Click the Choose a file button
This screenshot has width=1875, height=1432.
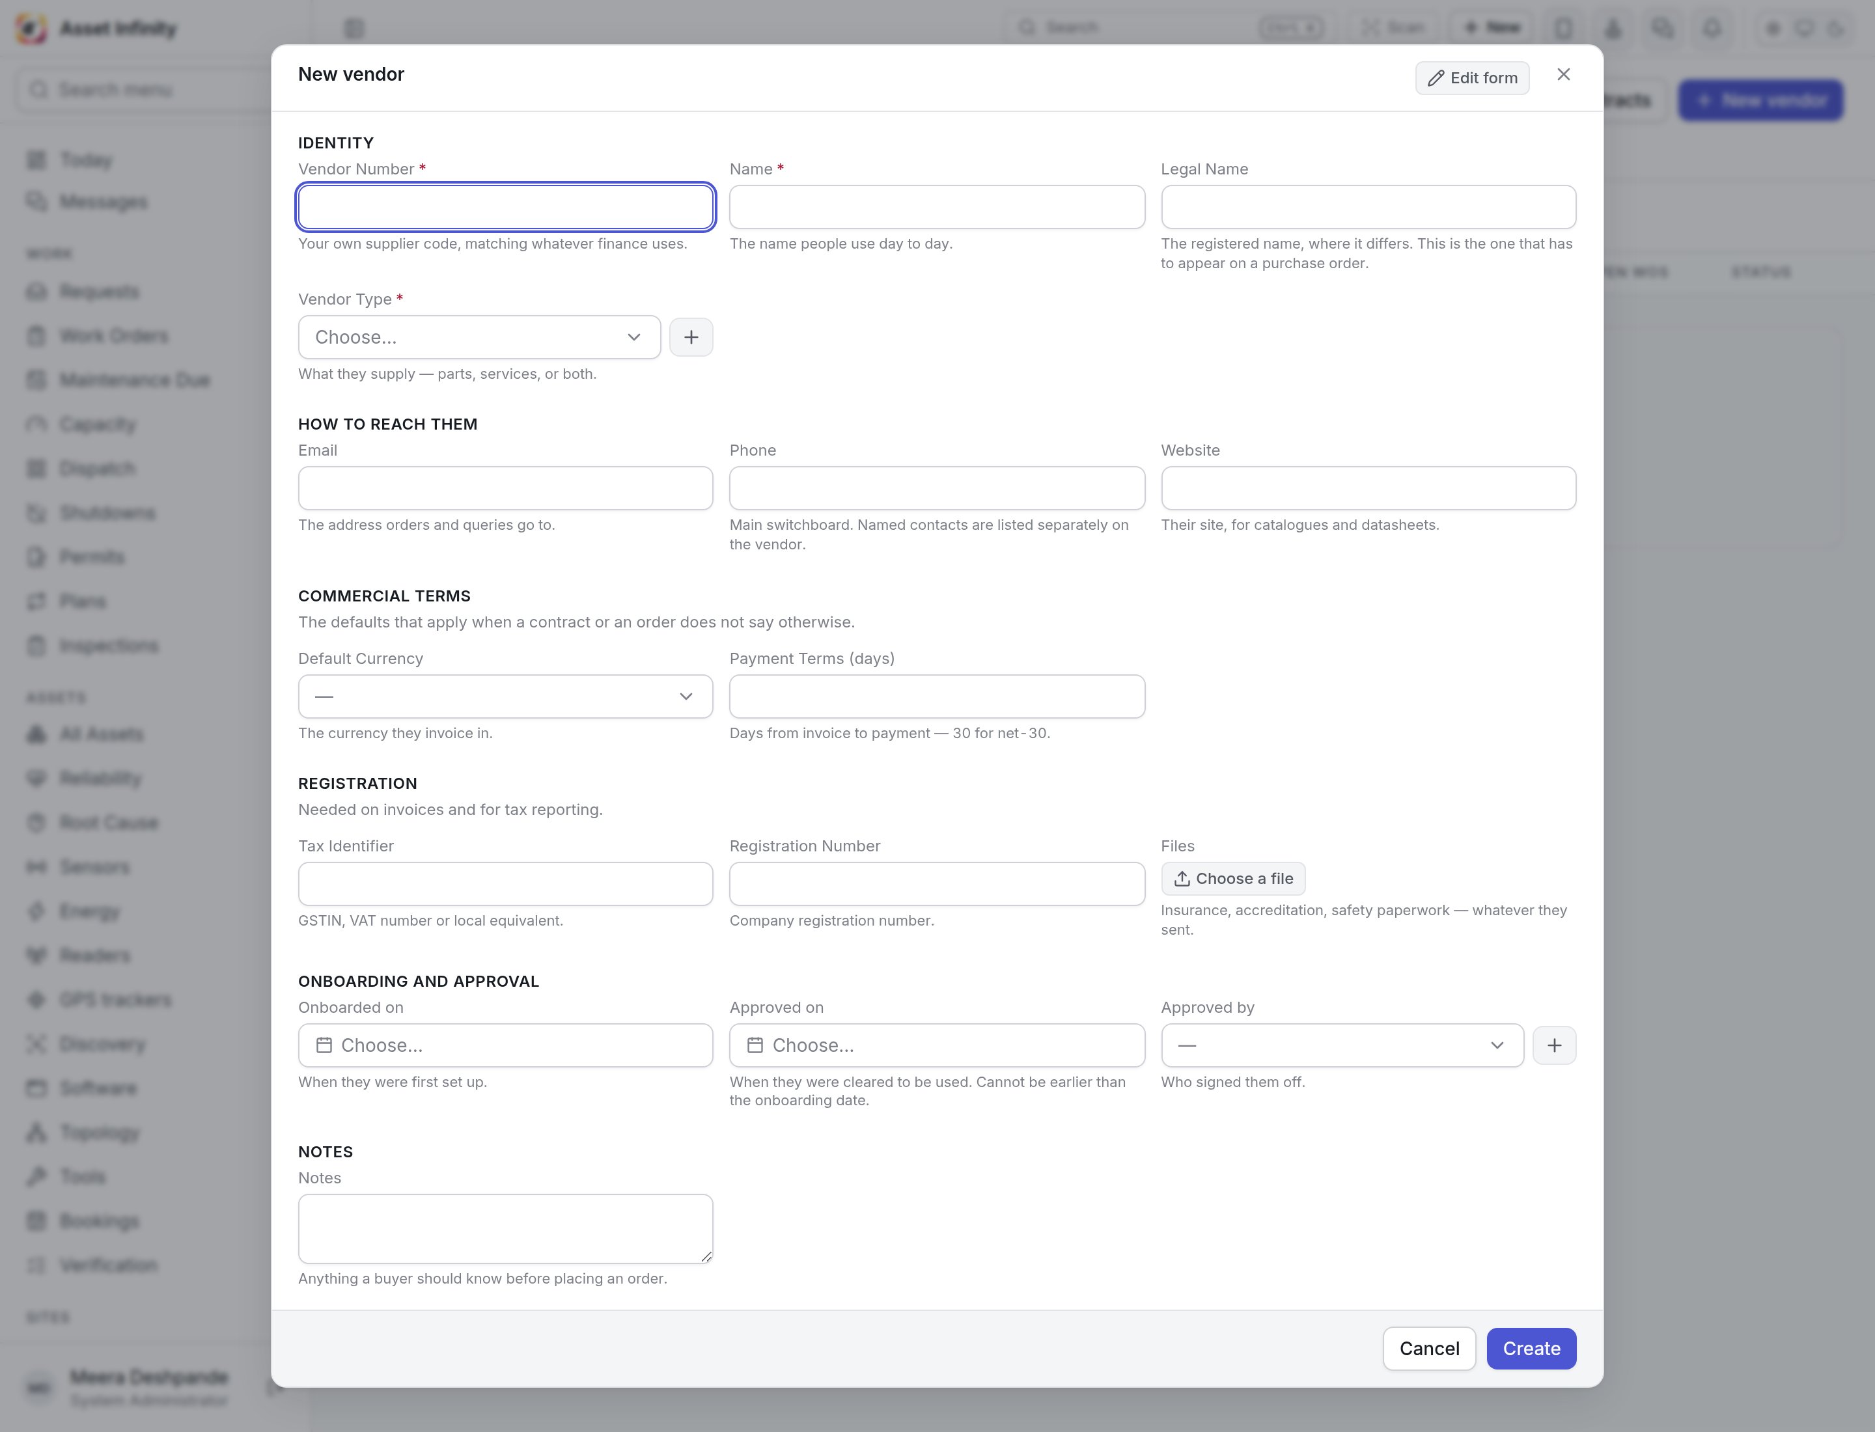point(1233,879)
